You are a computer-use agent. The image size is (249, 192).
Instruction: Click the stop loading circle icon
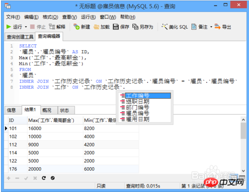coord(53,178)
